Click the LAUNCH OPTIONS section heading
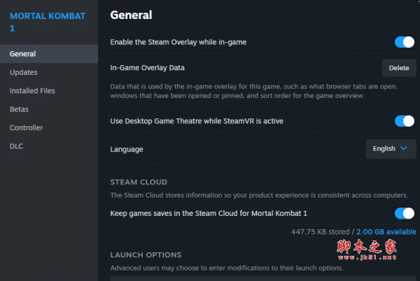 pos(146,255)
